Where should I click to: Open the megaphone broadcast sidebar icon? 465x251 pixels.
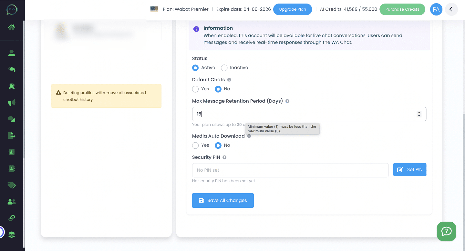(12, 103)
